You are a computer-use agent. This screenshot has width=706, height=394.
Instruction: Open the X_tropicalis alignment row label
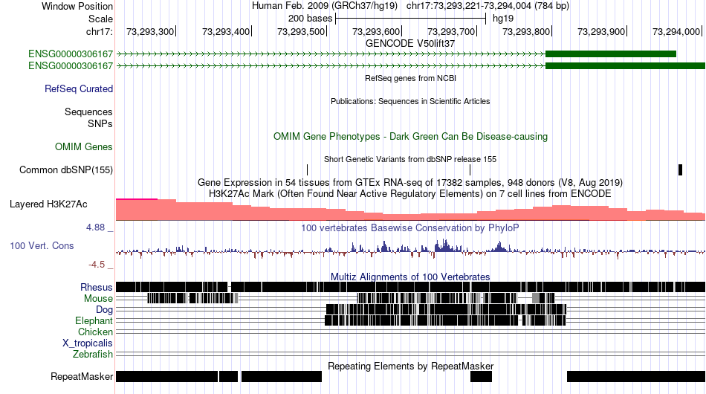coord(88,343)
